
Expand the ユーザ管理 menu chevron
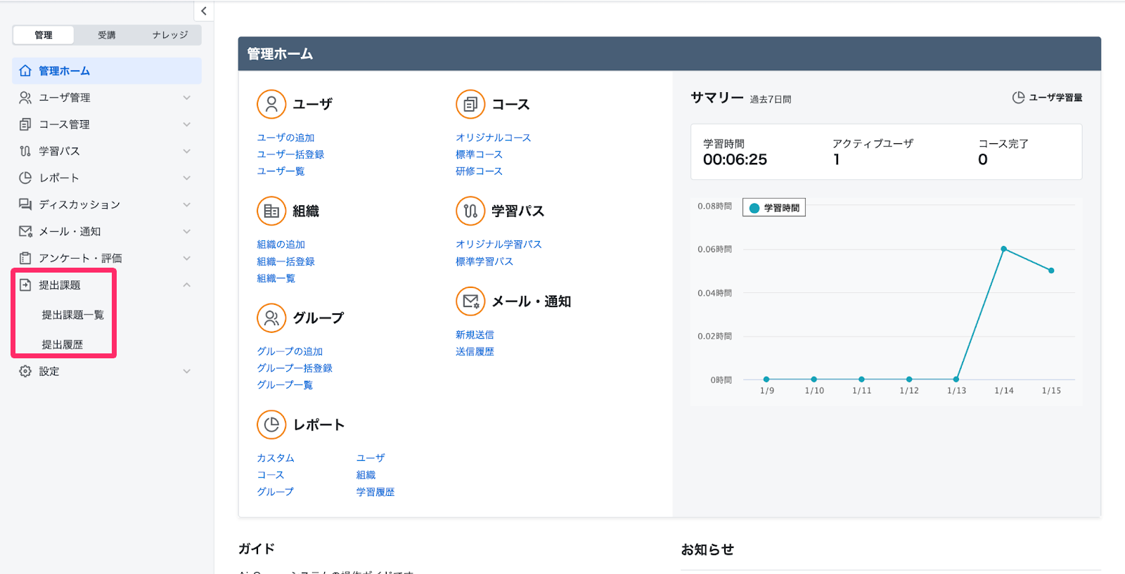pyautogui.click(x=187, y=98)
